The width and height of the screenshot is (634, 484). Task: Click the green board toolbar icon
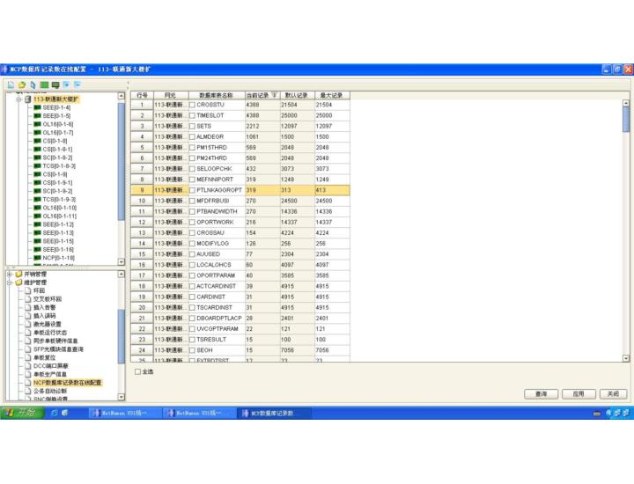43,84
